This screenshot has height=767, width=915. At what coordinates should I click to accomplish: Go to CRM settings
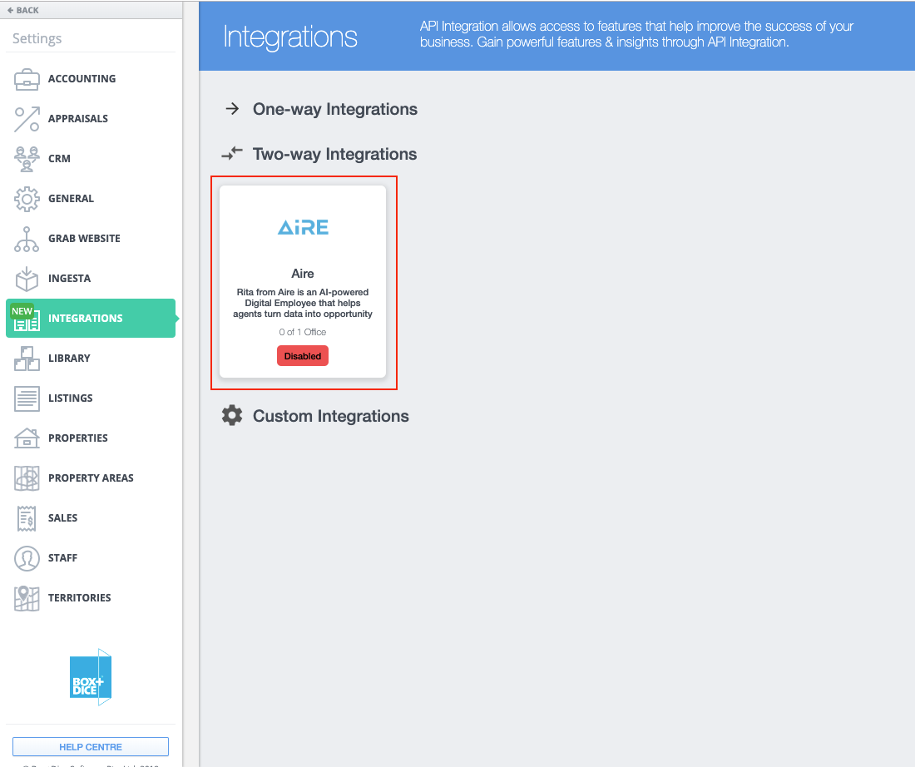pyautogui.click(x=60, y=159)
